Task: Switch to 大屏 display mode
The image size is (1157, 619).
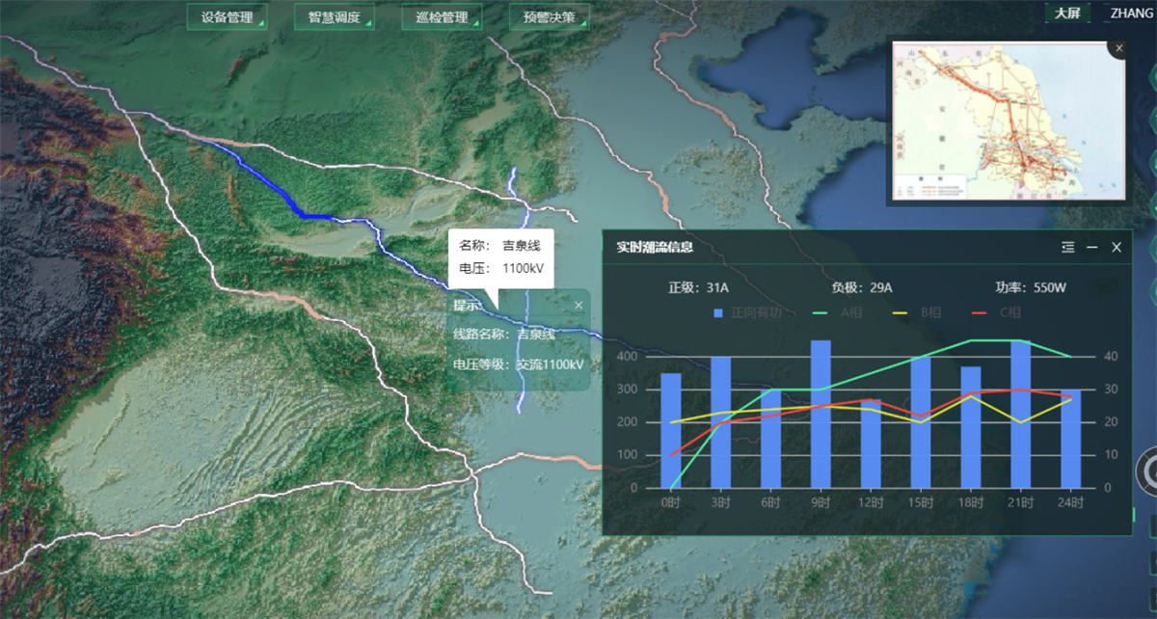Action: [x=1066, y=13]
